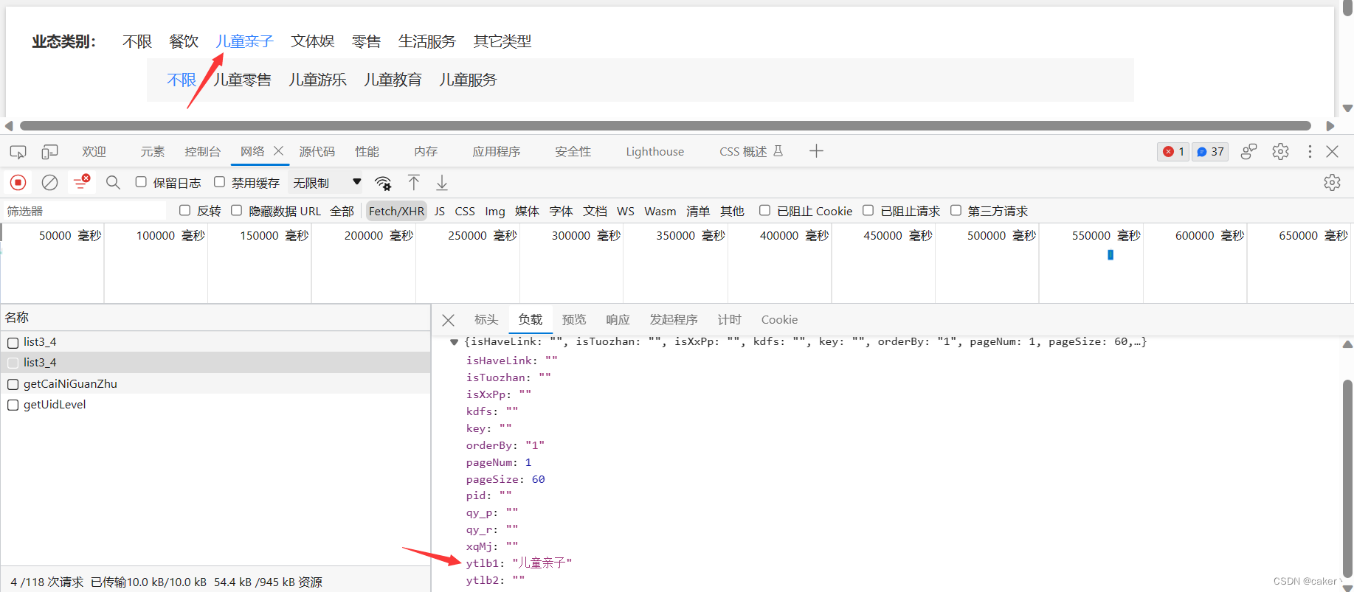Select 儿童教育 subcategory
This screenshot has height=592, width=1354.
(393, 80)
